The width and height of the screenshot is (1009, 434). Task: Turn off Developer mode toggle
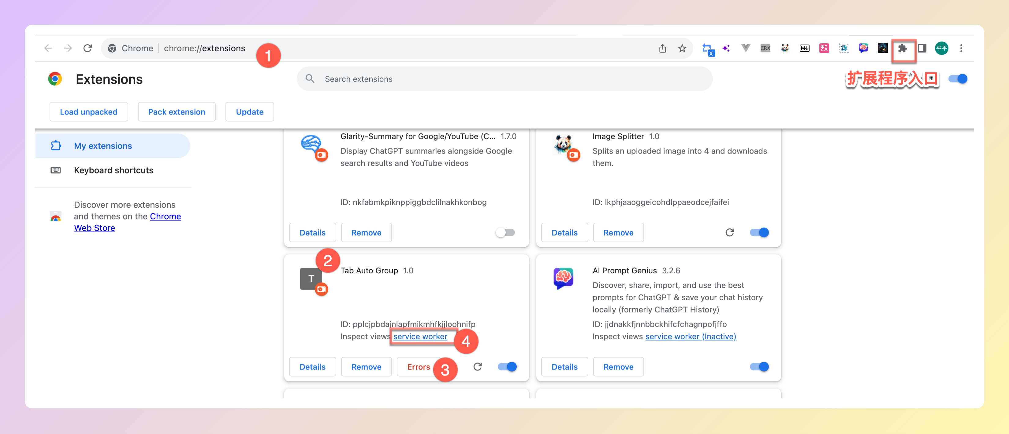point(958,79)
